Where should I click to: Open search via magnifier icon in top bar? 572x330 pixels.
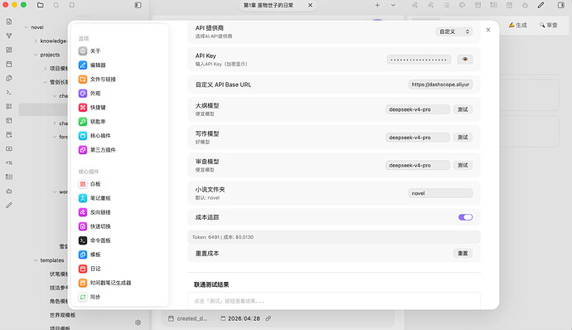(x=56, y=5)
